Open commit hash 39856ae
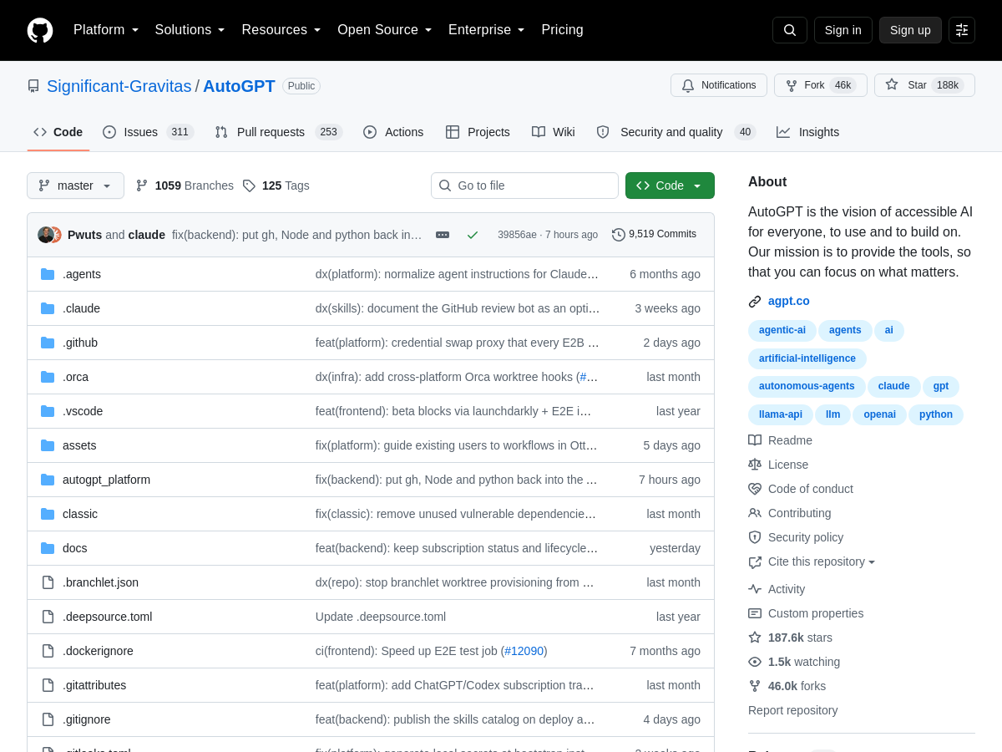Screen dimensions: 1002x752 click(x=517, y=235)
